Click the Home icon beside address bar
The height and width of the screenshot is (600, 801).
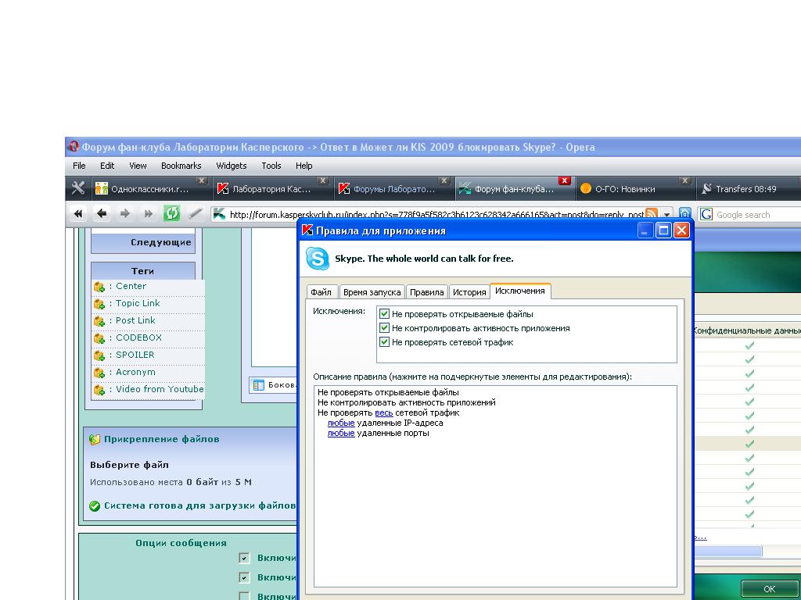tap(685, 214)
